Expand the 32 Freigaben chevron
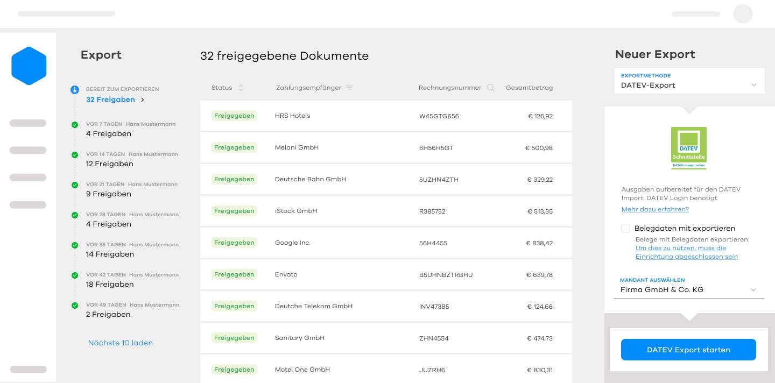775x383 pixels. pos(143,100)
